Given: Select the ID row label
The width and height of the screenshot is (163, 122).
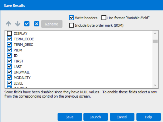Looking at the screenshot, I should [x=16, y=56].
